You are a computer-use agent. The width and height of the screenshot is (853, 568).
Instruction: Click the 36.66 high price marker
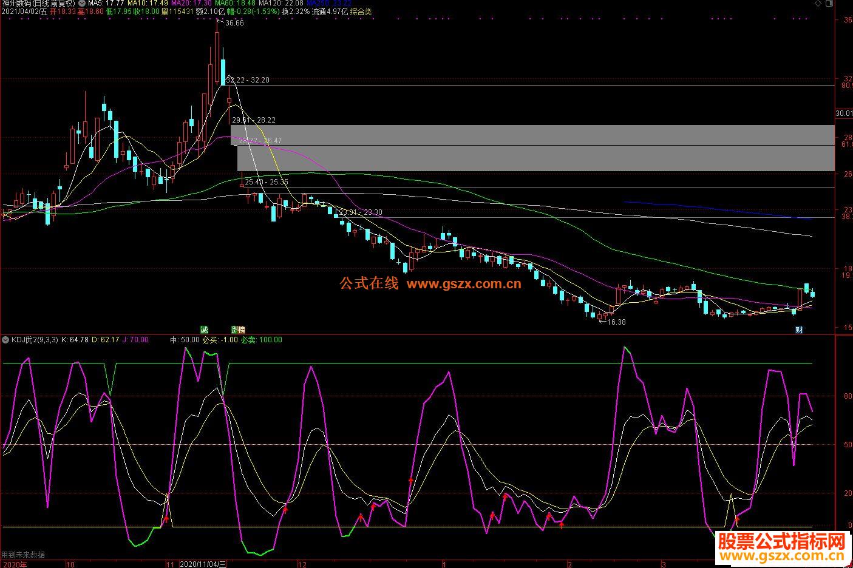tap(234, 23)
